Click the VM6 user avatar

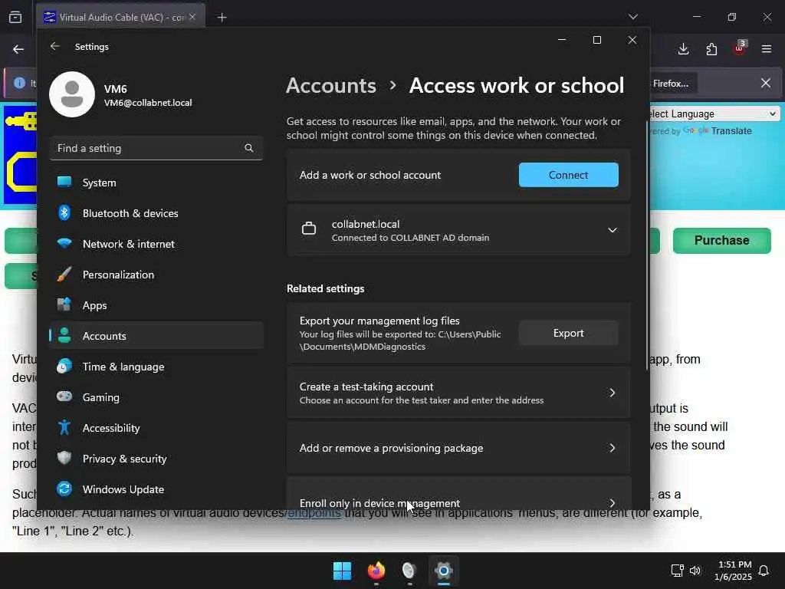pyautogui.click(x=72, y=94)
